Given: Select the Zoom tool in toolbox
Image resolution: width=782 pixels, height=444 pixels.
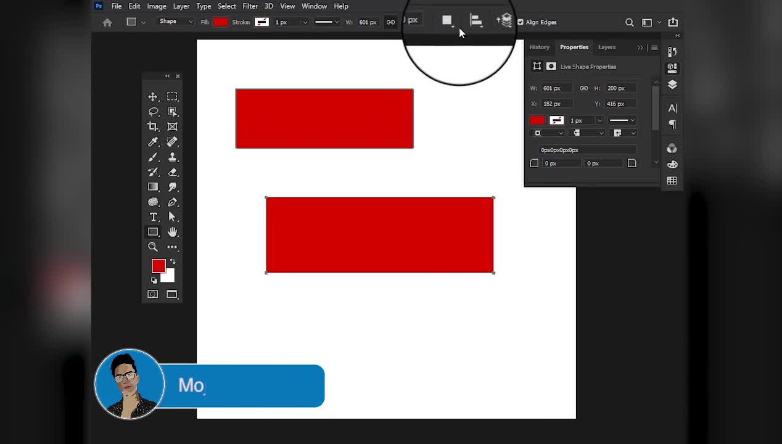Looking at the screenshot, I should coord(153,247).
